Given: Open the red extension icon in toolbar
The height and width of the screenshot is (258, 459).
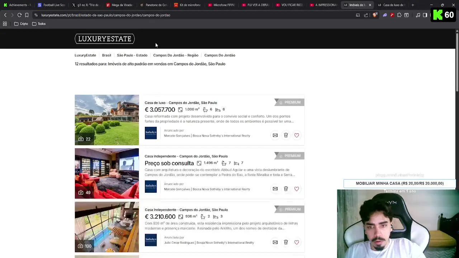Looking at the screenshot, I should [392, 15].
